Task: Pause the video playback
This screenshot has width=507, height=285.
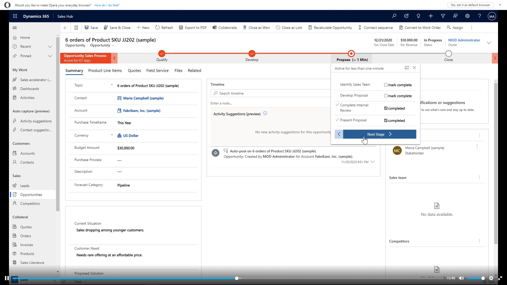Action: 7,278
